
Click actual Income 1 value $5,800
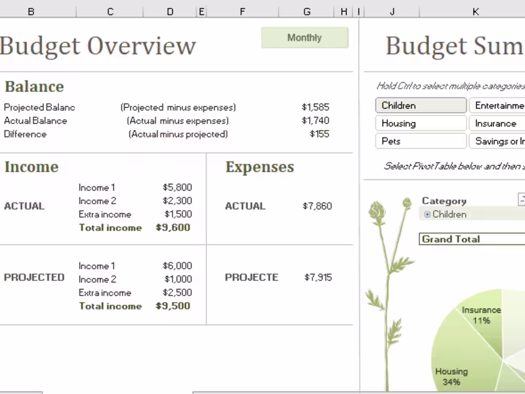[177, 187]
